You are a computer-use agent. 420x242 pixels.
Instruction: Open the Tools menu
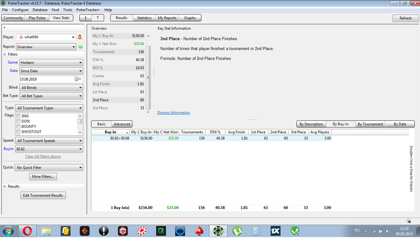(67, 10)
